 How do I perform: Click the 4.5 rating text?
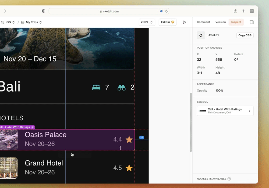coord(118,168)
